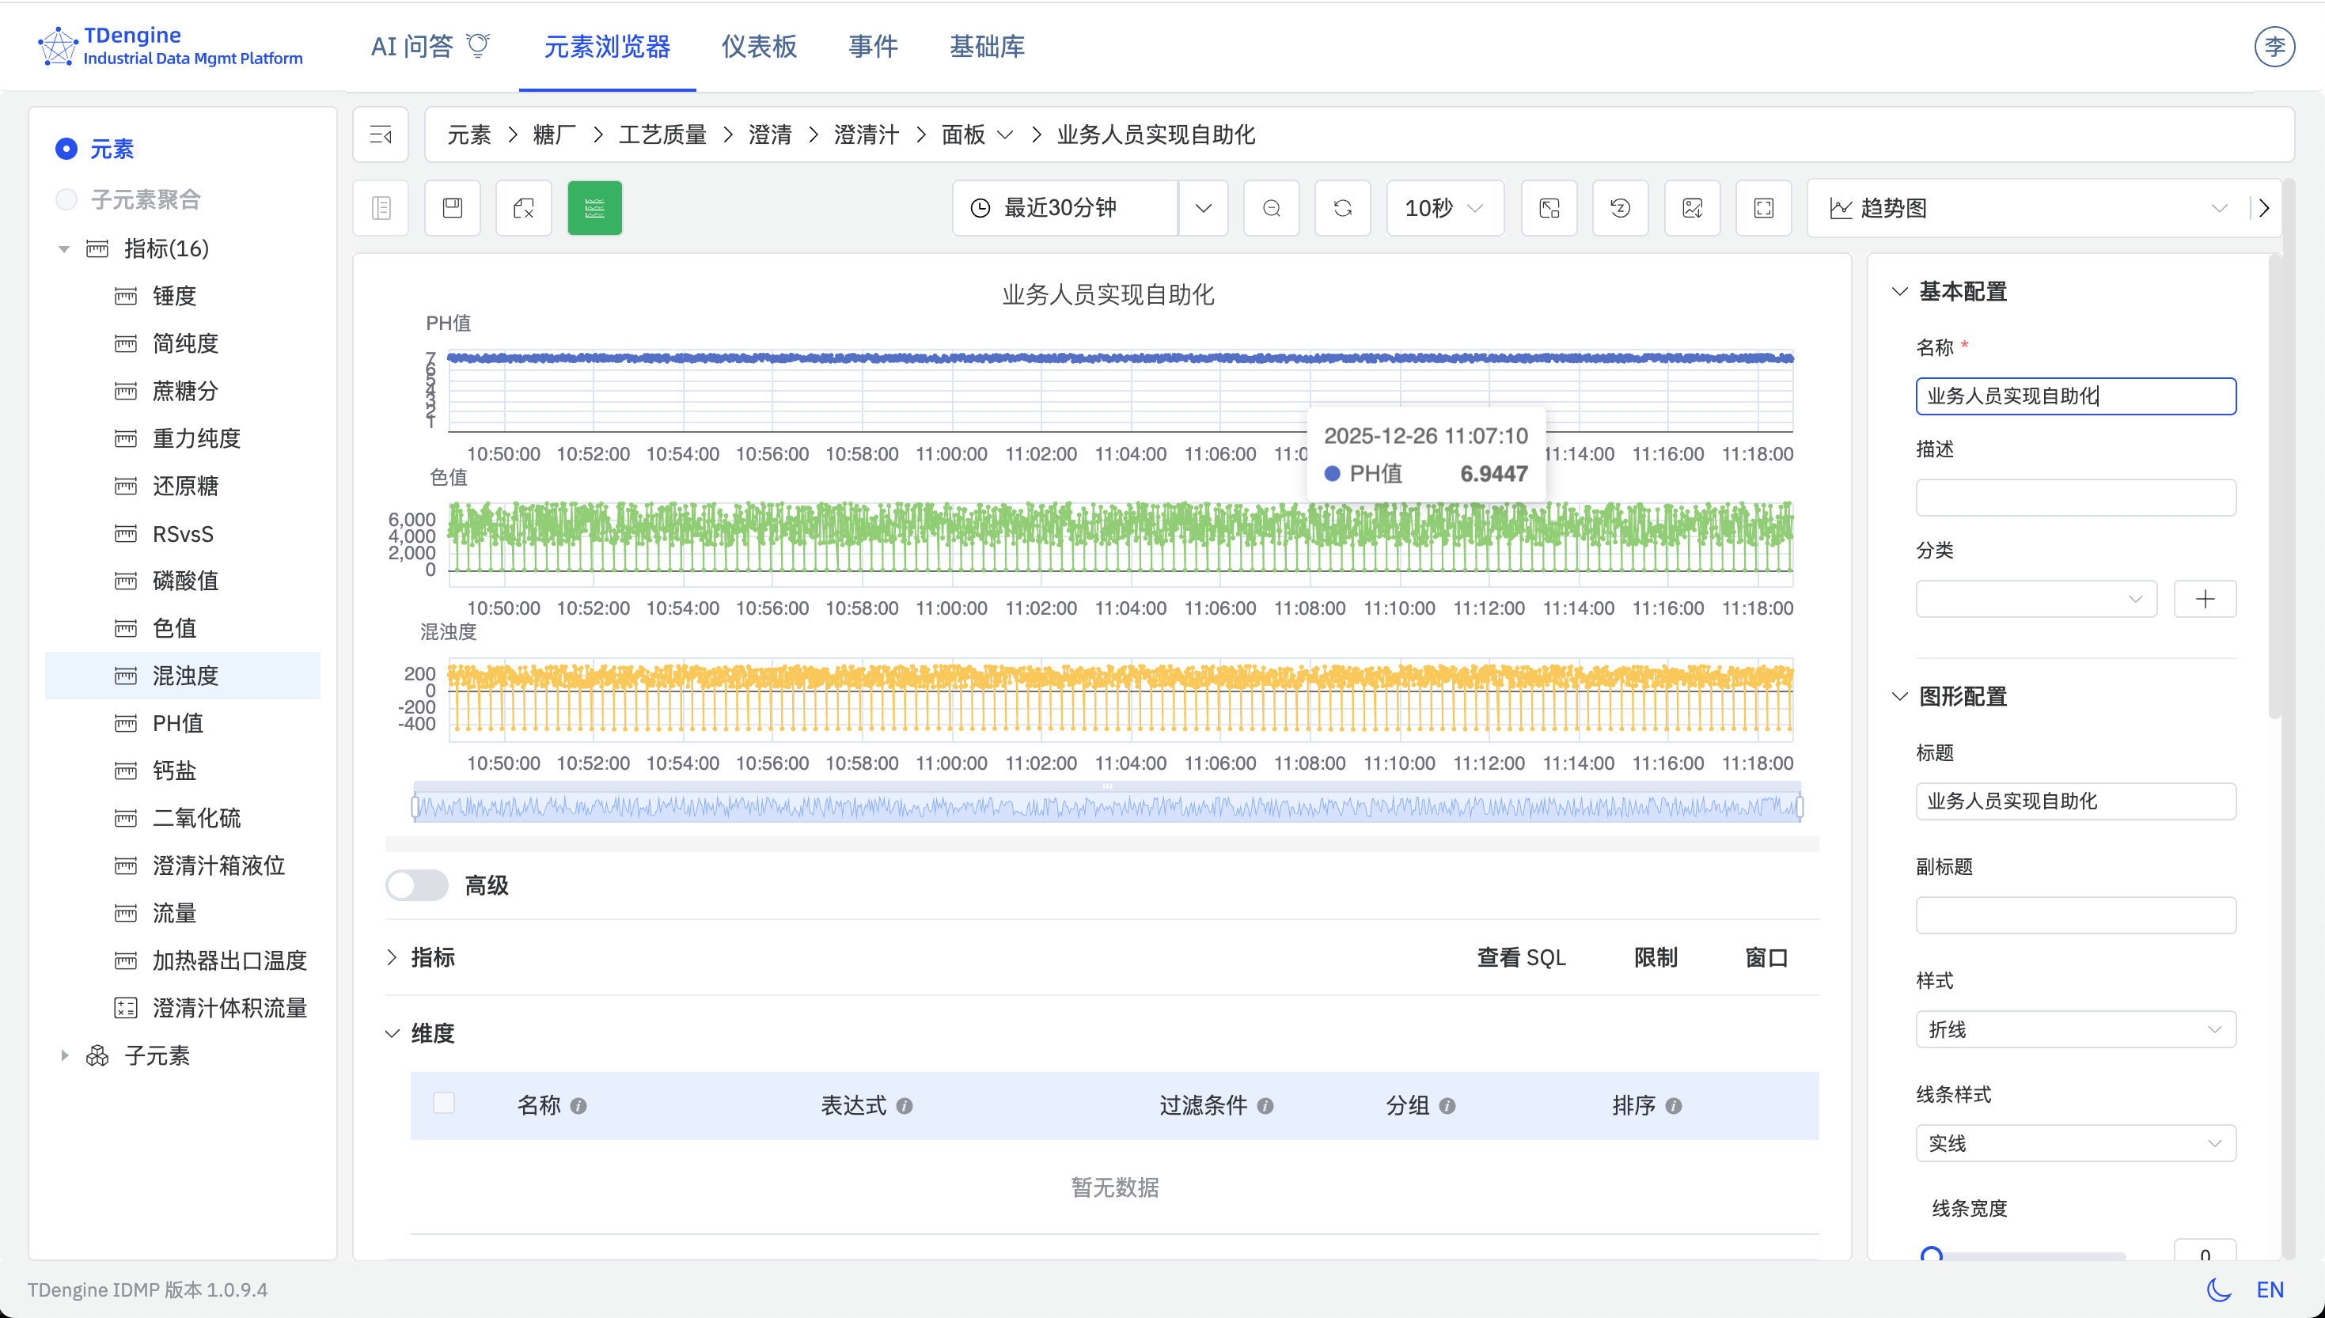The width and height of the screenshot is (2325, 1318).
Task: Collapse the left element tree sidebar
Action: (x=381, y=134)
